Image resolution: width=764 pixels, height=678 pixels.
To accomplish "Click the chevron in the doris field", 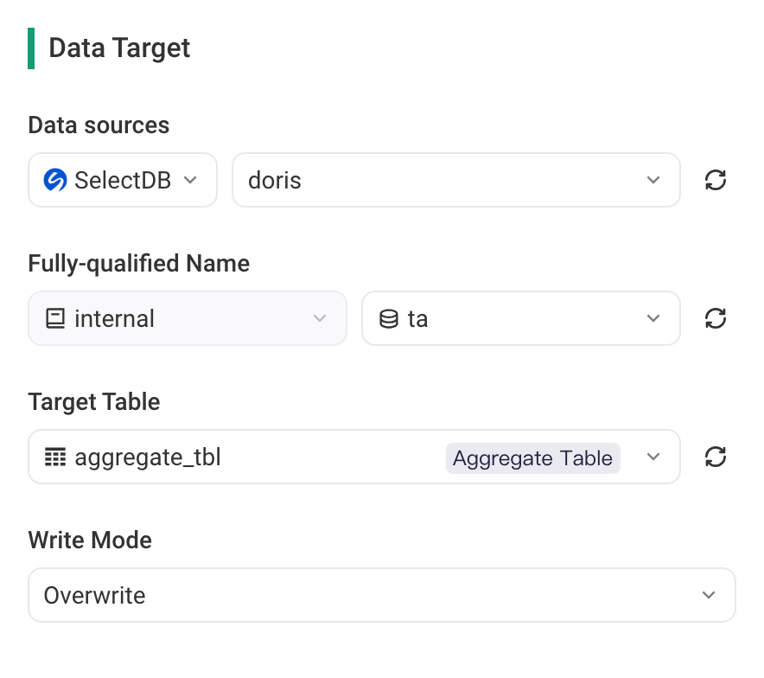I will 653,180.
